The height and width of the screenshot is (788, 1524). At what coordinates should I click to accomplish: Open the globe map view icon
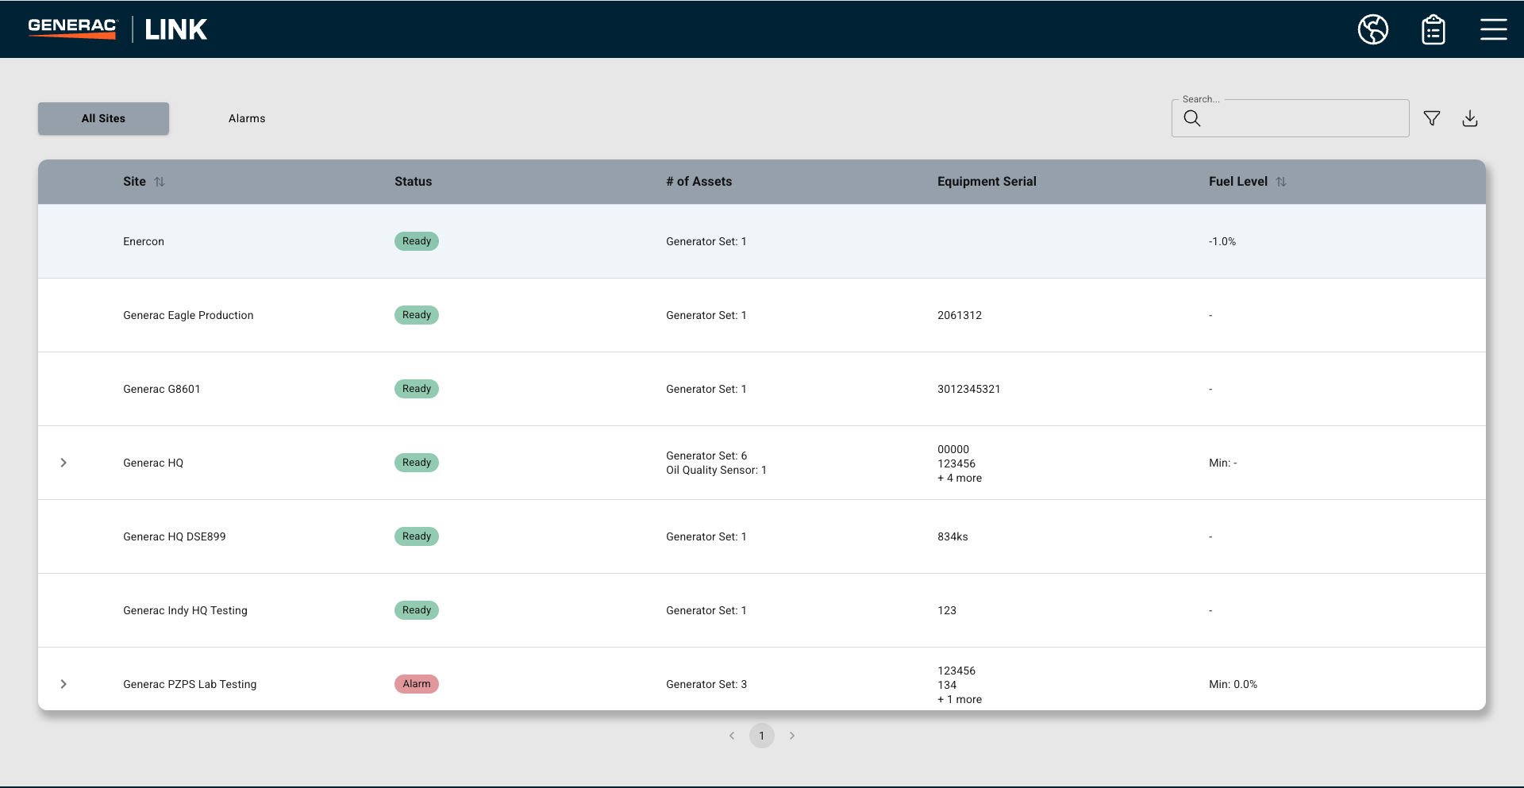1372,29
